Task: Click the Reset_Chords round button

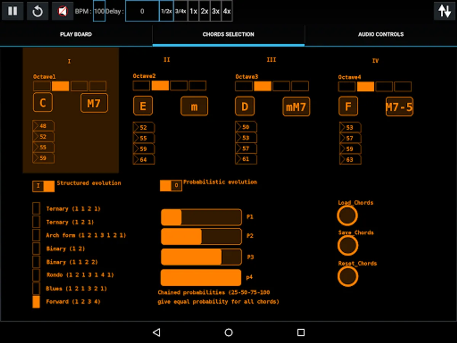Action: (x=347, y=276)
